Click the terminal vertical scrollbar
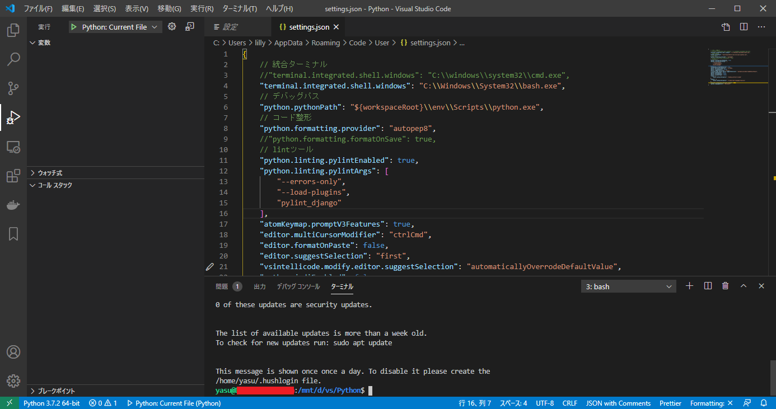776x409 pixels. pyautogui.click(x=773, y=378)
